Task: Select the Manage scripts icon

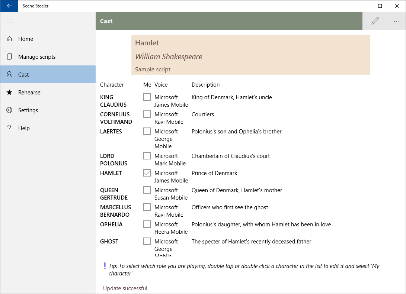Action: pos(9,56)
